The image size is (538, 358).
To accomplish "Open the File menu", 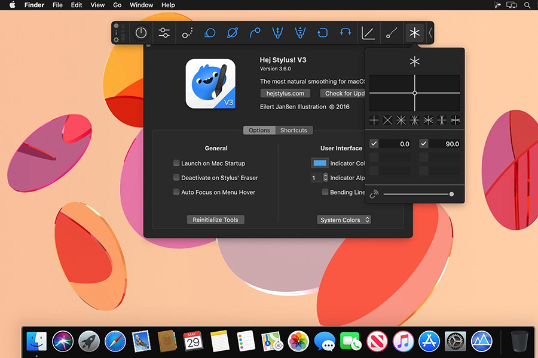I will coord(57,5).
